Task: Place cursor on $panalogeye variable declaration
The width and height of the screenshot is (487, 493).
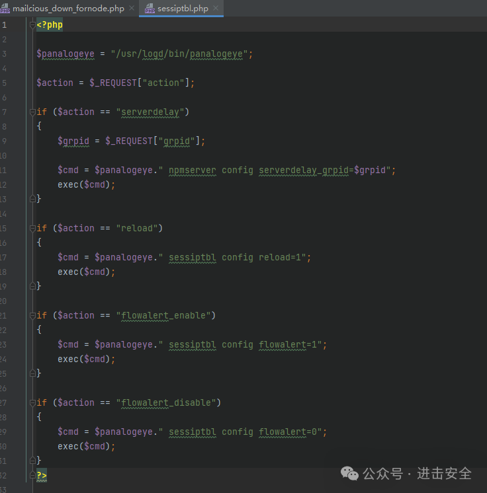Action: 66,54
